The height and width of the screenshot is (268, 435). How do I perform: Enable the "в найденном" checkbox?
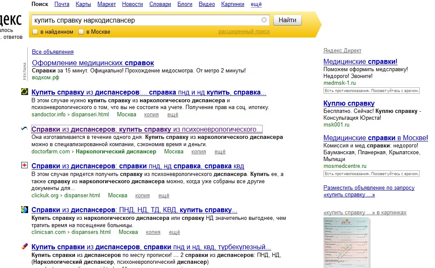coord(35,32)
